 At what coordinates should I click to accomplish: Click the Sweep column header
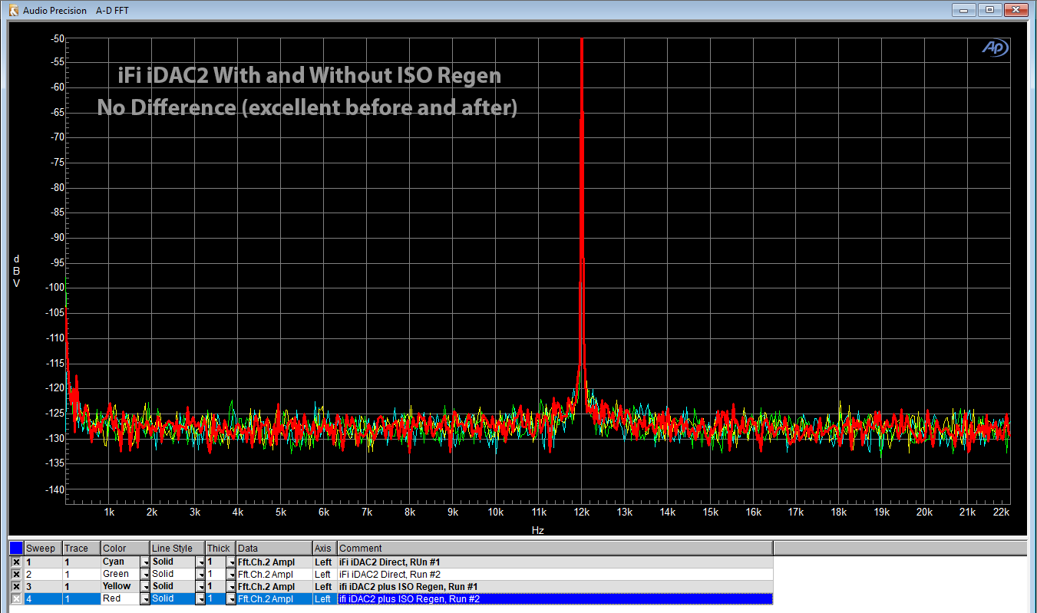pos(42,549)
